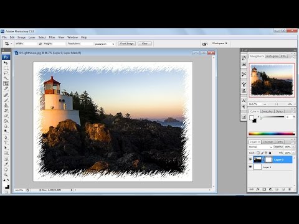Select the Dodge tool
The height and width of the screenshot is (224, 299).
pyautogui.click(x=6, y=131)
